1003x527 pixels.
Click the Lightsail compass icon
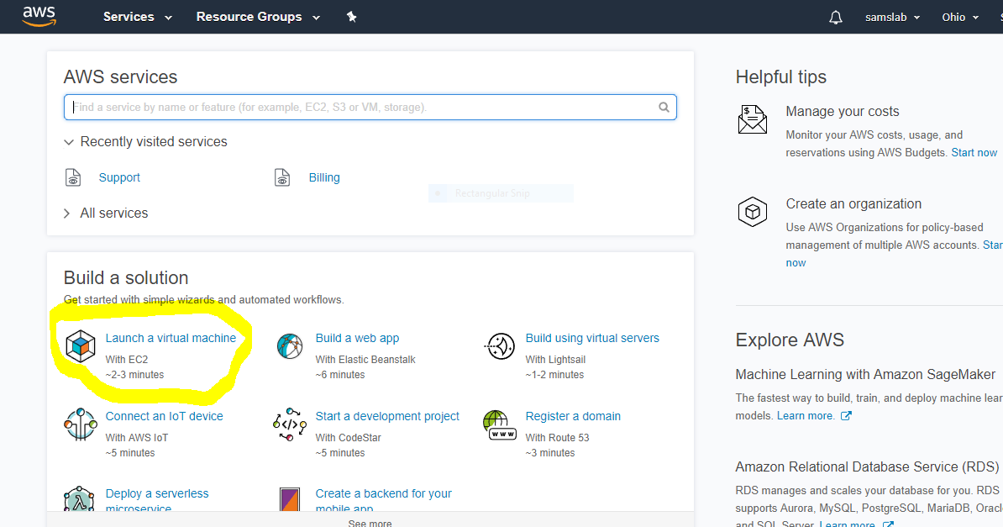point(500,346)
